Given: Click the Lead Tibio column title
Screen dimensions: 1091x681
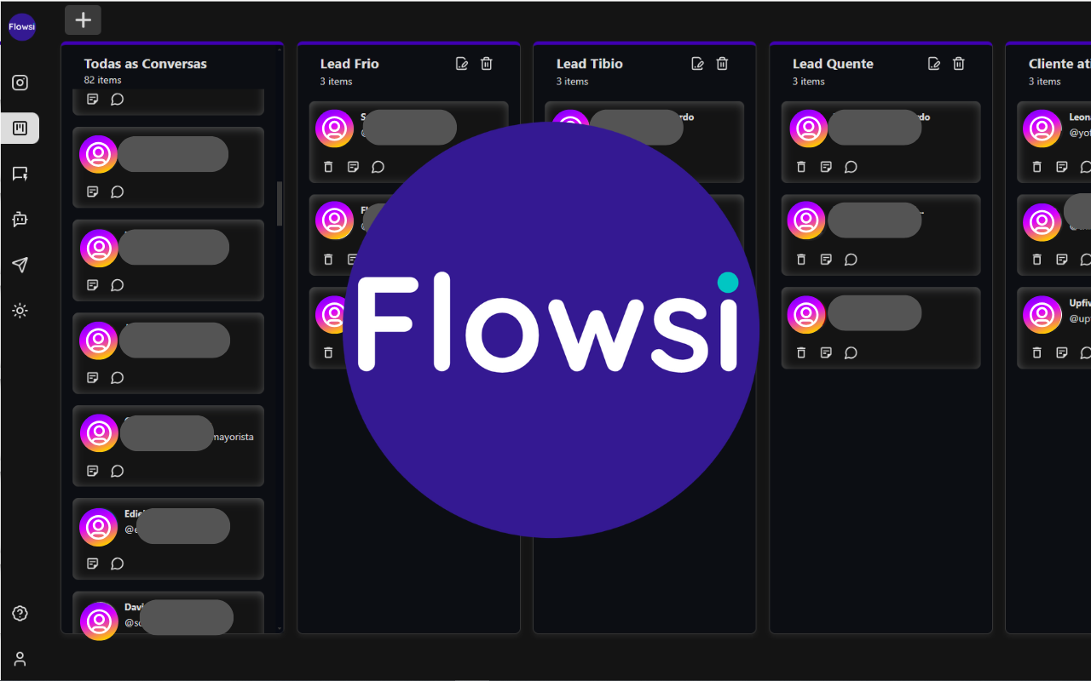Looking at the screenshot, I should (590, 64).
